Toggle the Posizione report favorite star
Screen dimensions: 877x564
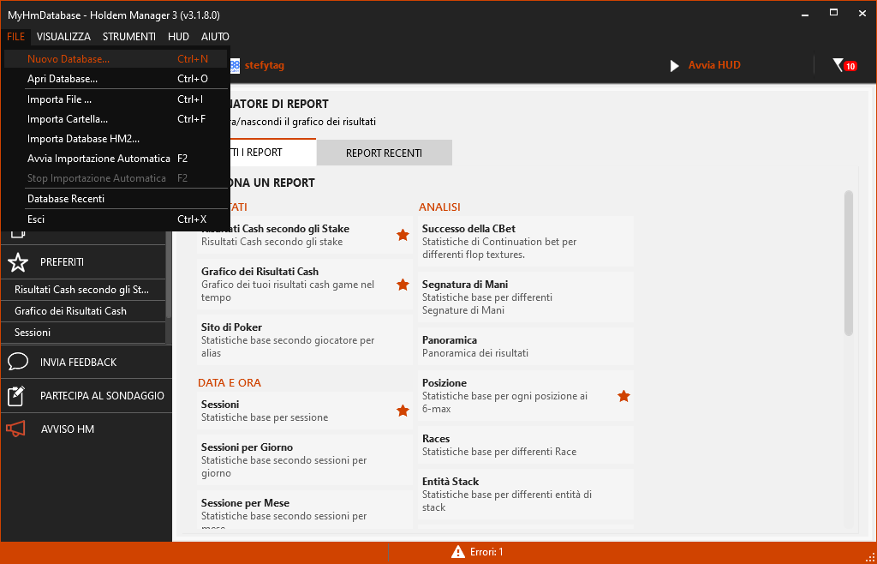pyautogui.click(x=623, y=396)
